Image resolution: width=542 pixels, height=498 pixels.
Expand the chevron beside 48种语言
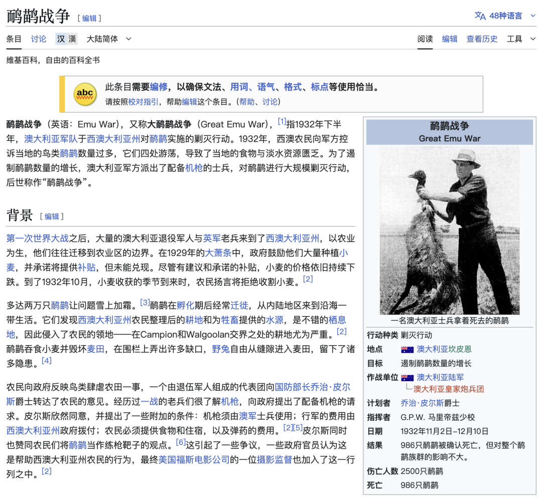pyautogui.click(x=532, y=16)
